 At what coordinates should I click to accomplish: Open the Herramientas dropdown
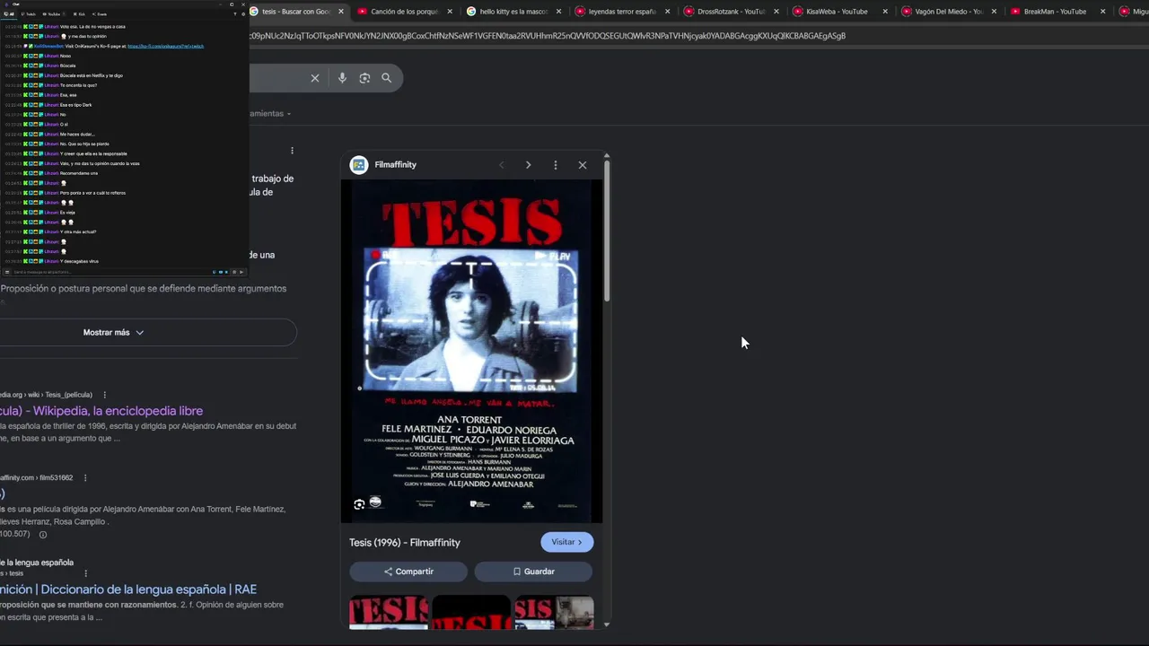pyautogui.click(x=270, y=114)
